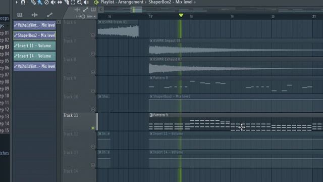Select the topmost ValhallaVint Mix level item

[x=35, y=25]
